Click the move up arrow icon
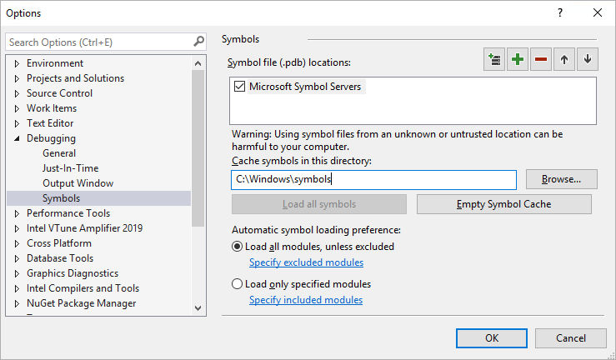Screen dimensions: 616x360 click(x=564, y=60)
